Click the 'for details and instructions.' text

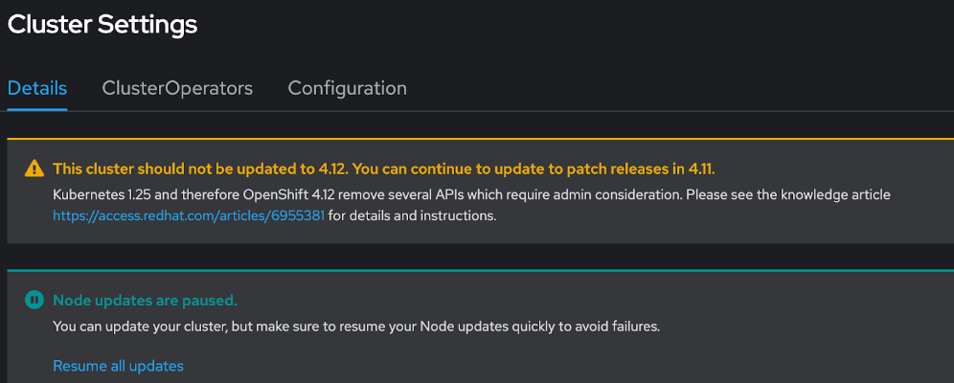click(x=413, y=215)
